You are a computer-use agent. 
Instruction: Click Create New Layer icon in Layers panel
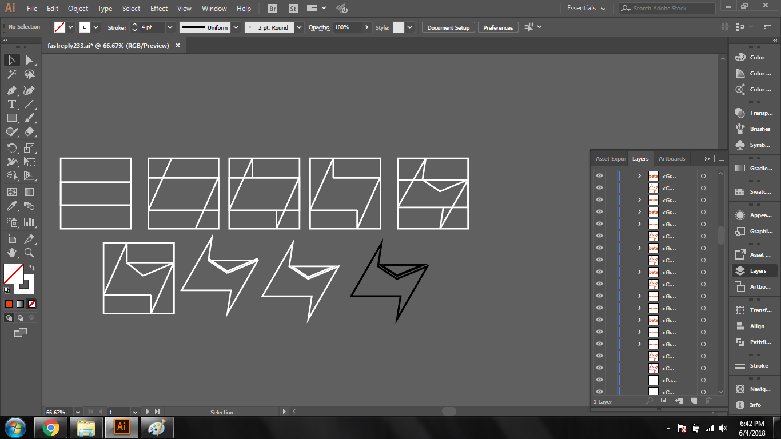click(694, 401)
